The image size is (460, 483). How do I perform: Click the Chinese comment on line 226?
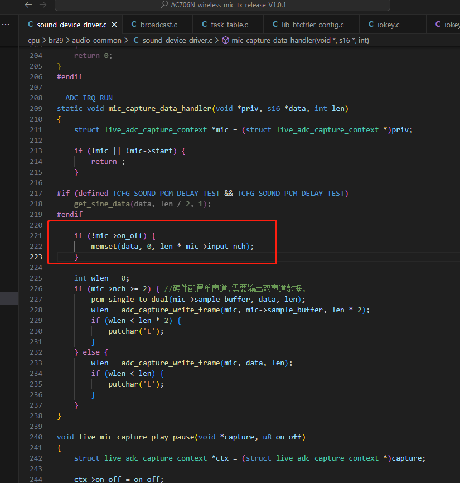235,289
